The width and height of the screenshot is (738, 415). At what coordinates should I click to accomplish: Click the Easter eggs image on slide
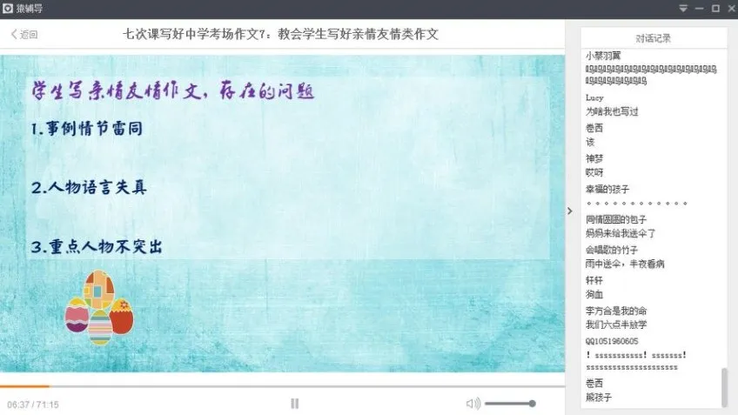(x=99, y=307)
